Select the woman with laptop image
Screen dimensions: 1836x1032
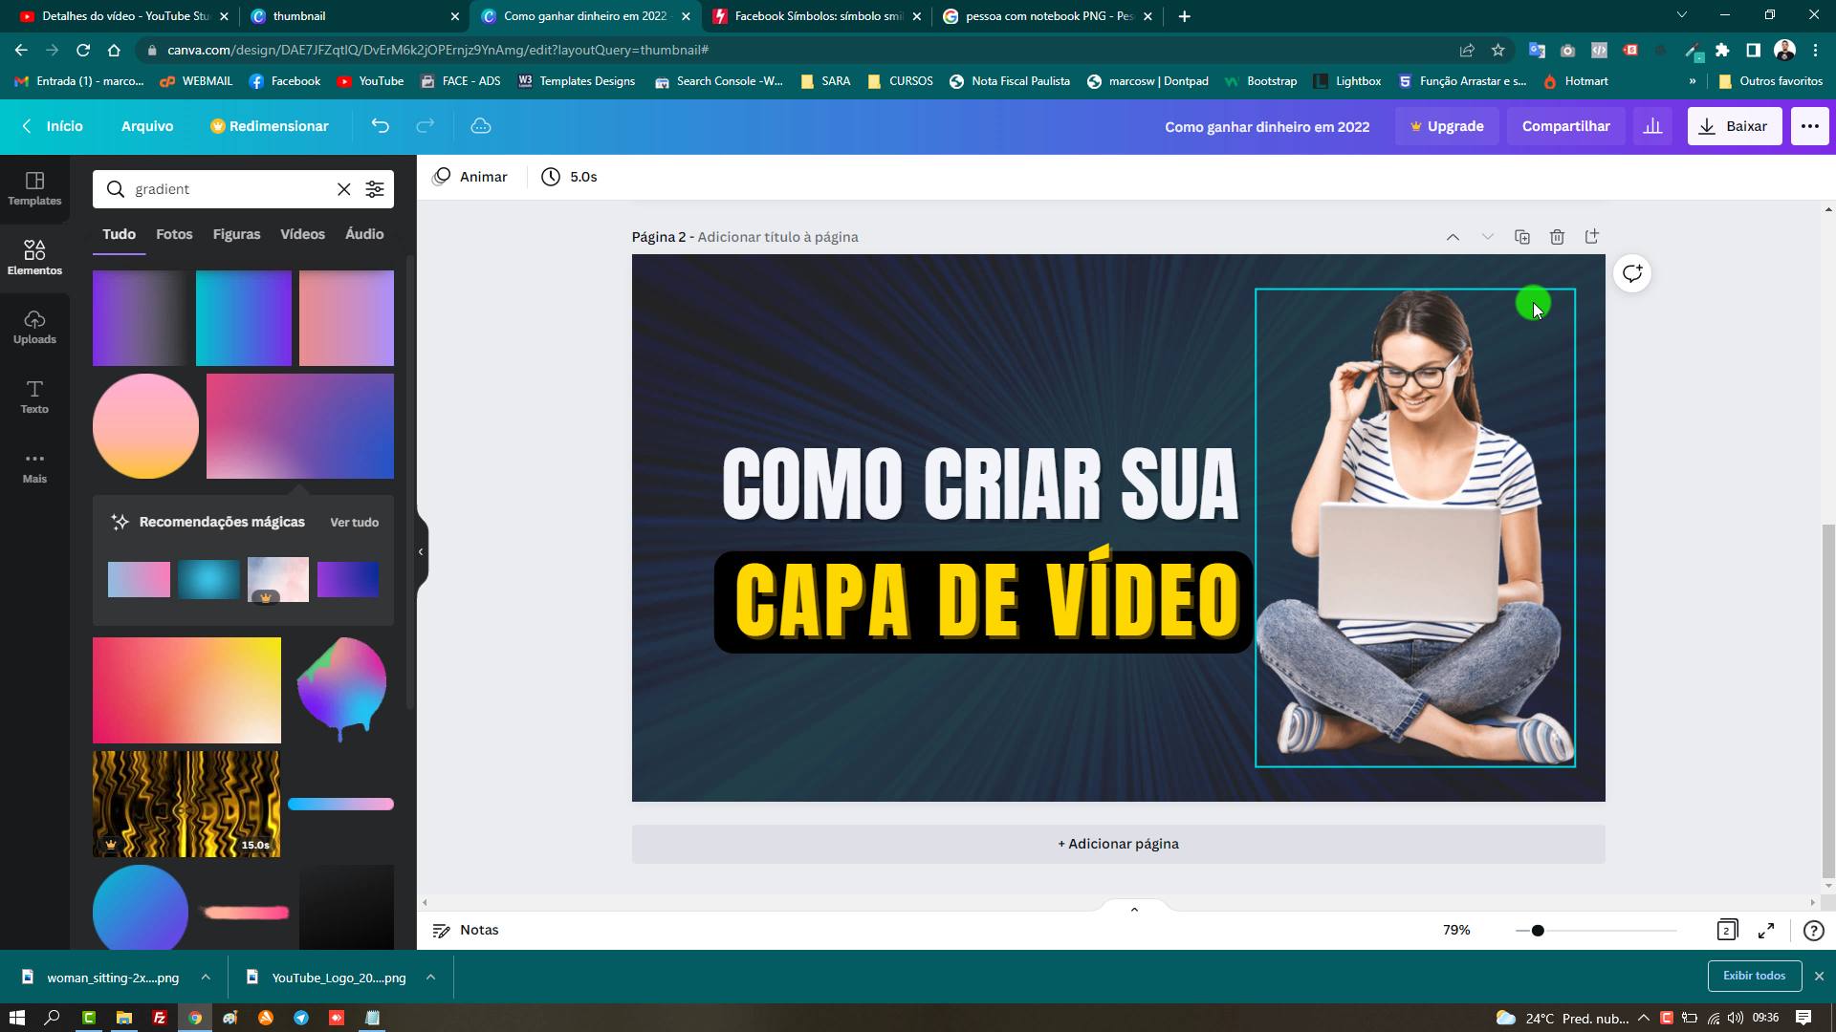(x=1415, y=527)
